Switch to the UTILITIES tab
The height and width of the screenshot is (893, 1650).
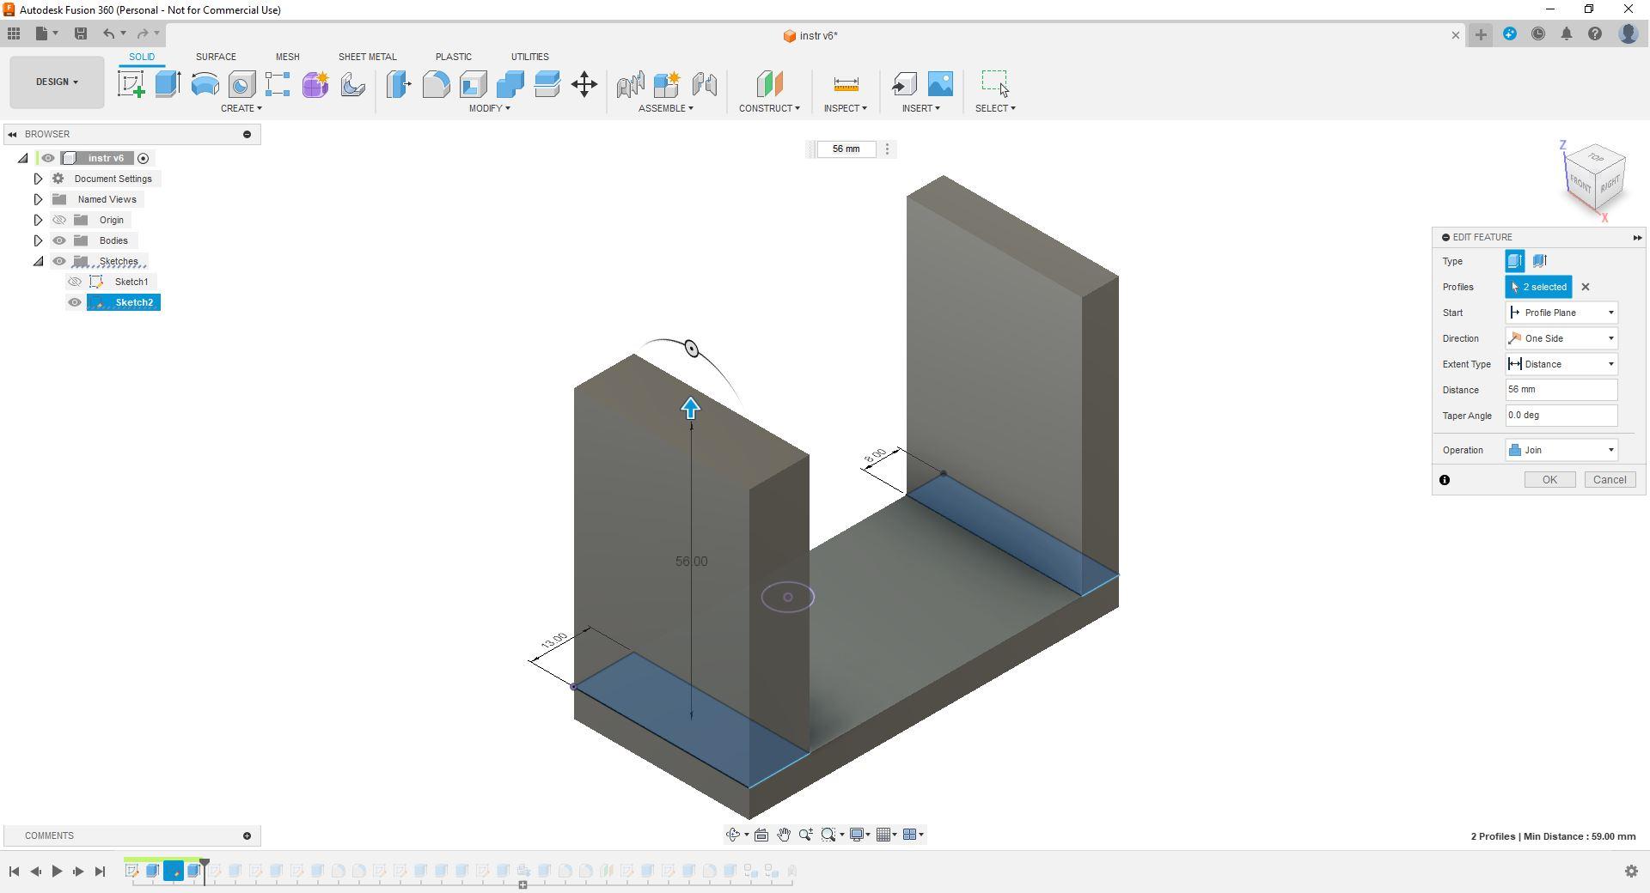529,57
